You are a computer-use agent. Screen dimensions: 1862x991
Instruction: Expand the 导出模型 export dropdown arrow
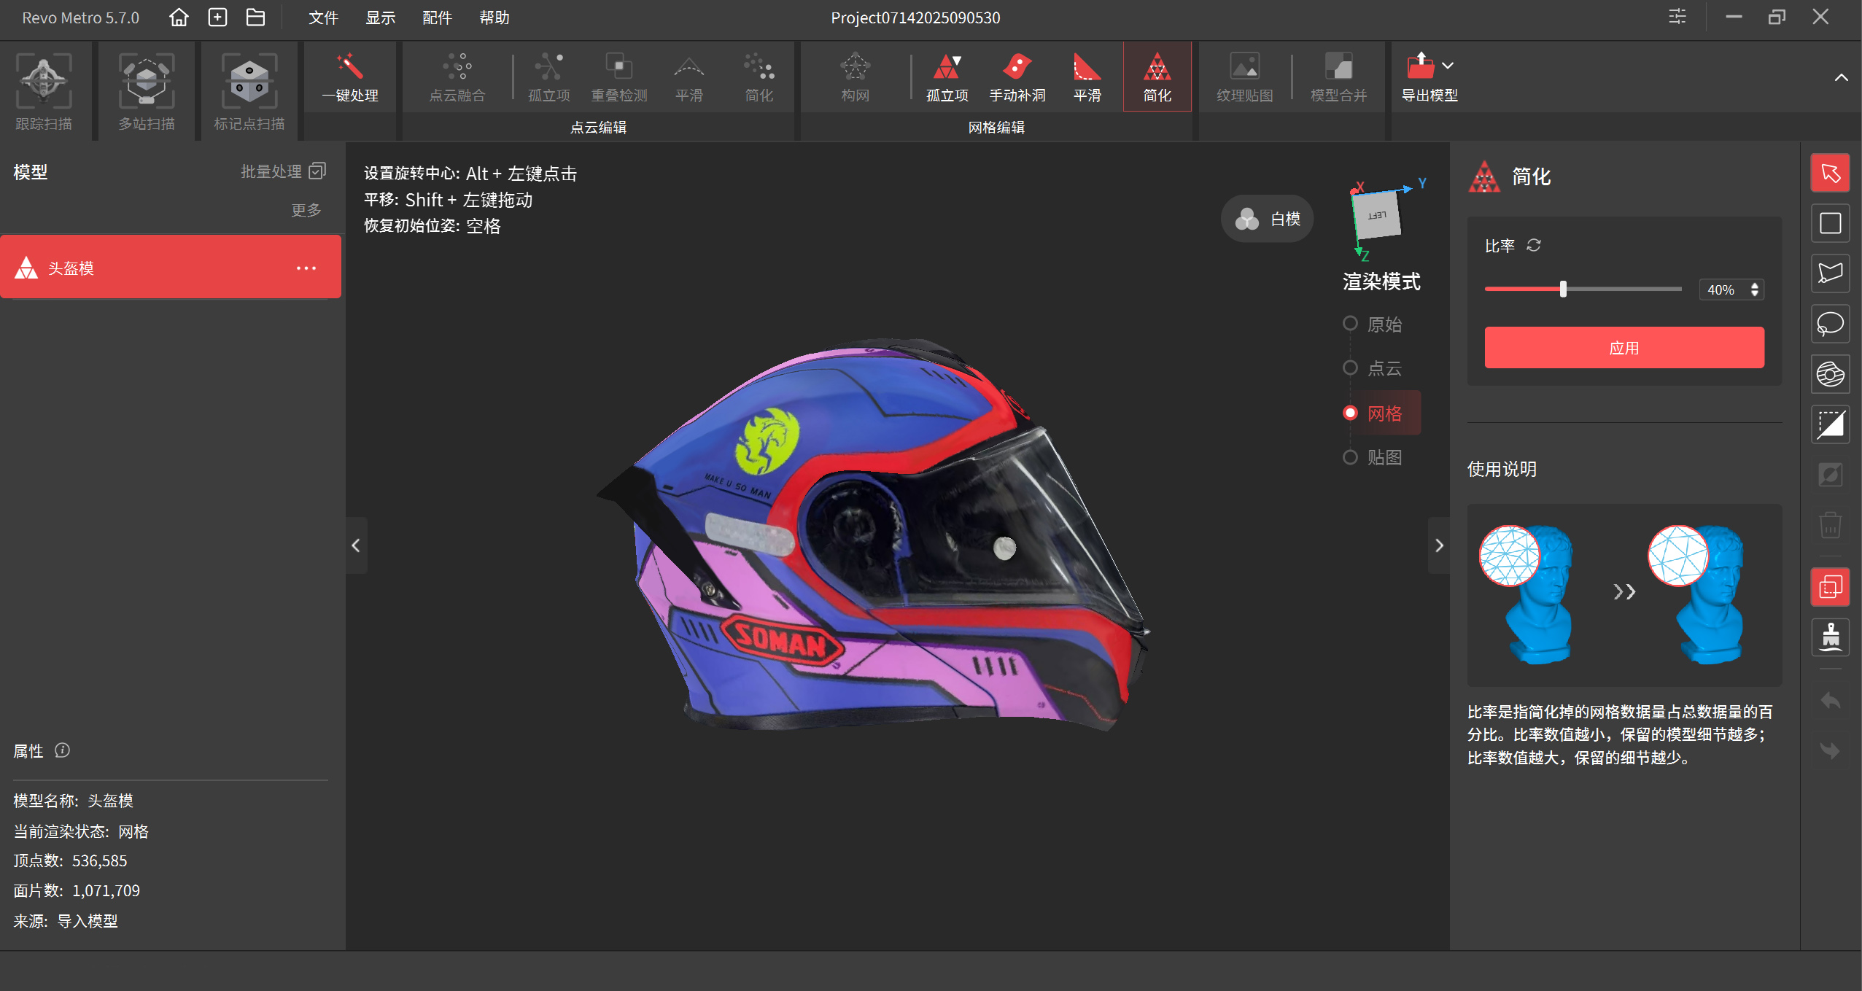(x=1448, y=66)
